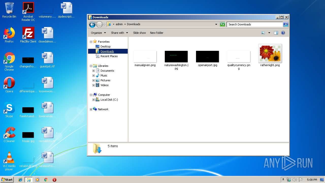Image resolution: width=325 pixels, height=183 pixels.
Task: Open the Recycle Bin desktop icon
Action: (9, 10)
